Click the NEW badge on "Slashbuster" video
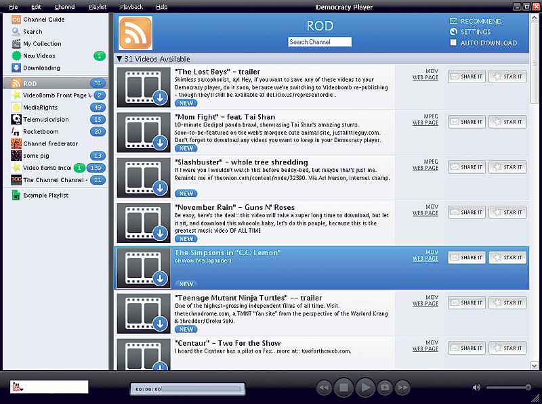This screenshot has height=404, width=542. 186,194
